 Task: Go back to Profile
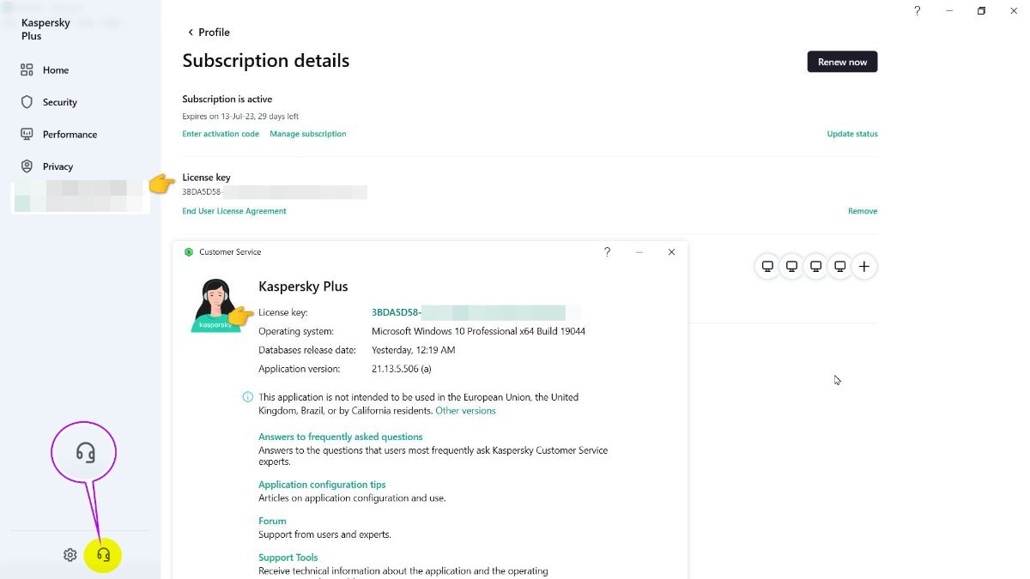tap(209, 33)
